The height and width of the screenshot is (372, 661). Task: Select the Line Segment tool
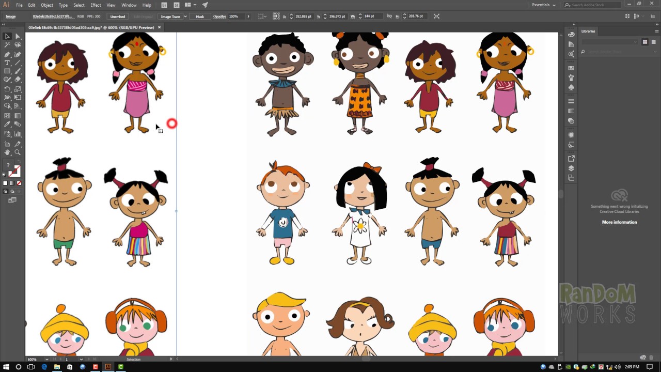pyautogui.click(x=18, y=63)
